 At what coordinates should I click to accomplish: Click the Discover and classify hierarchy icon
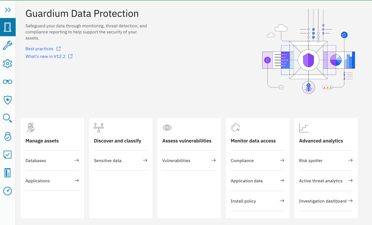point(99,128)
